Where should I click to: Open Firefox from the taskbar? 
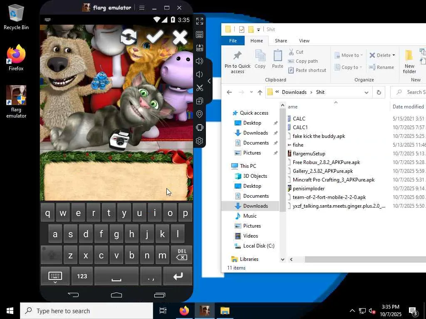(x=184, y=311)
